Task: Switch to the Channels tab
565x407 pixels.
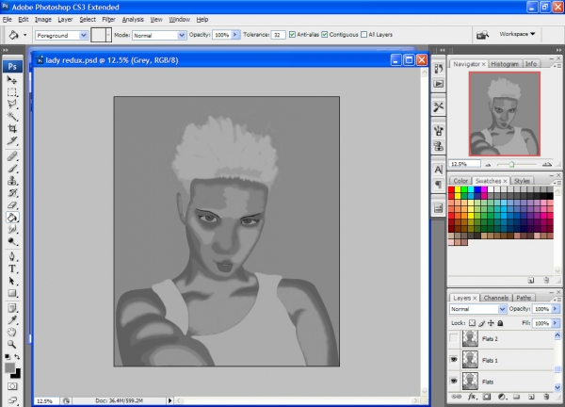Action: [x=496, y=298]
